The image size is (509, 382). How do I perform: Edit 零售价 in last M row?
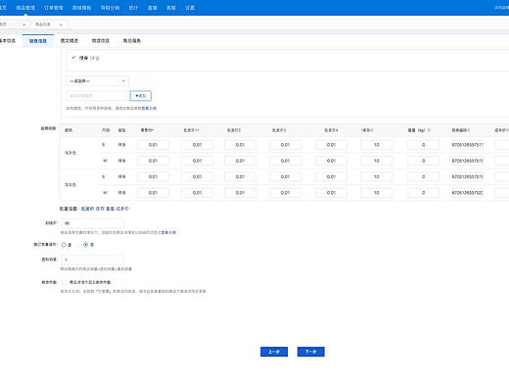[153, 193]
